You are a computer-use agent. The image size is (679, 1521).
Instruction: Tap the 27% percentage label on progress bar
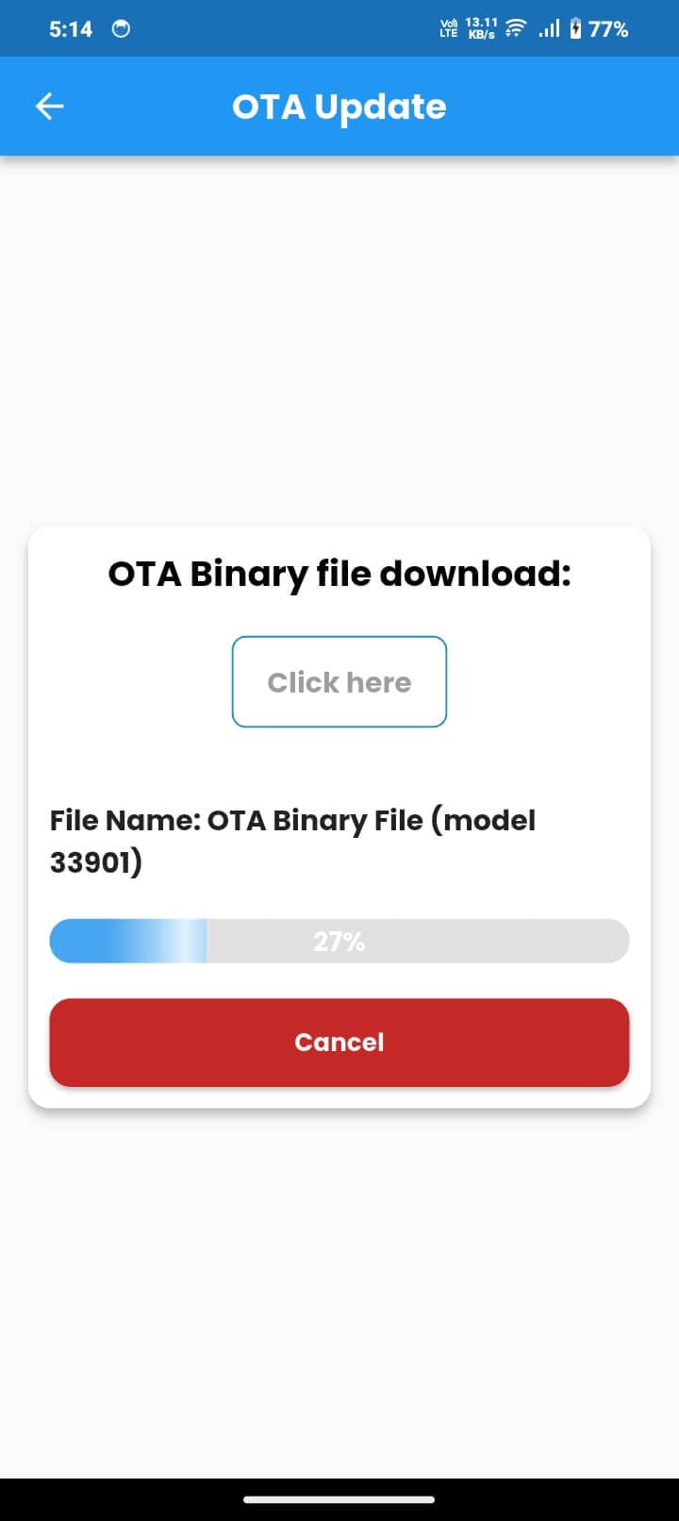339,940
